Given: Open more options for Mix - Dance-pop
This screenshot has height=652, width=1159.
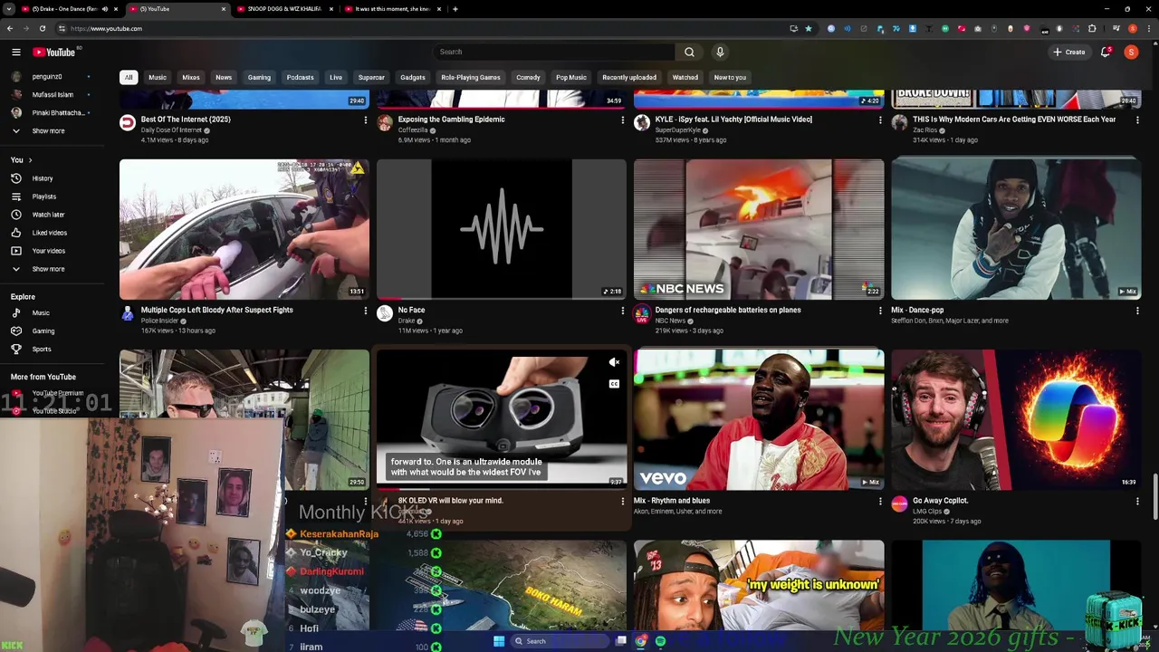Looking at the screenshot, I should [x=1136, y=311].
